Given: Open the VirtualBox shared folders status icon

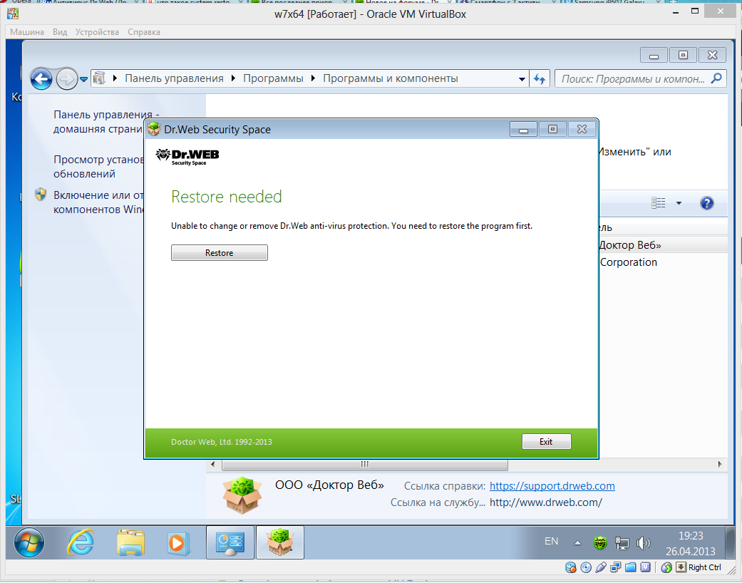Looking at the screenshot, I should click(631, 567).
